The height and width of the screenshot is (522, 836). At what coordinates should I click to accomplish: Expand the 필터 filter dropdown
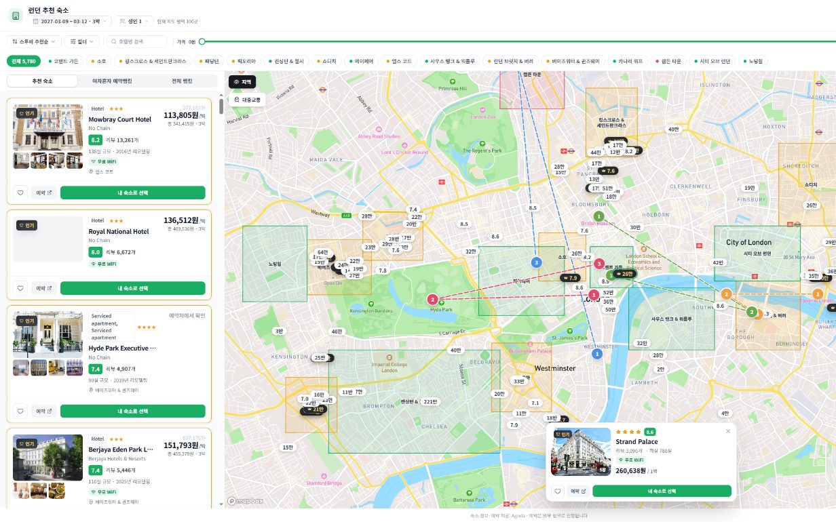[83, 41]
